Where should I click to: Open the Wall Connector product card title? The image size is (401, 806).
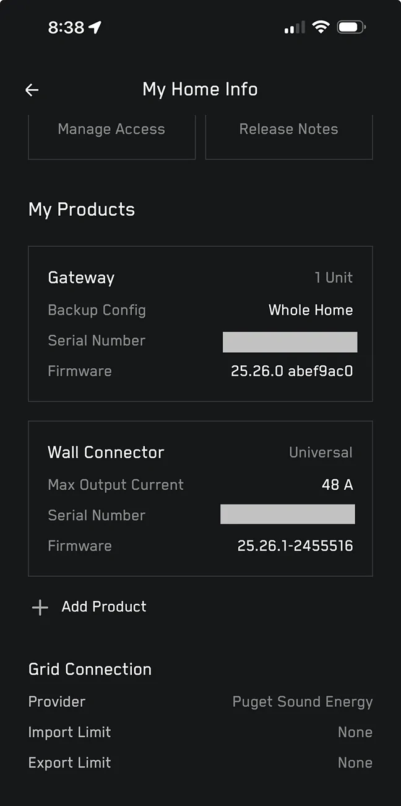pos(106,453)
